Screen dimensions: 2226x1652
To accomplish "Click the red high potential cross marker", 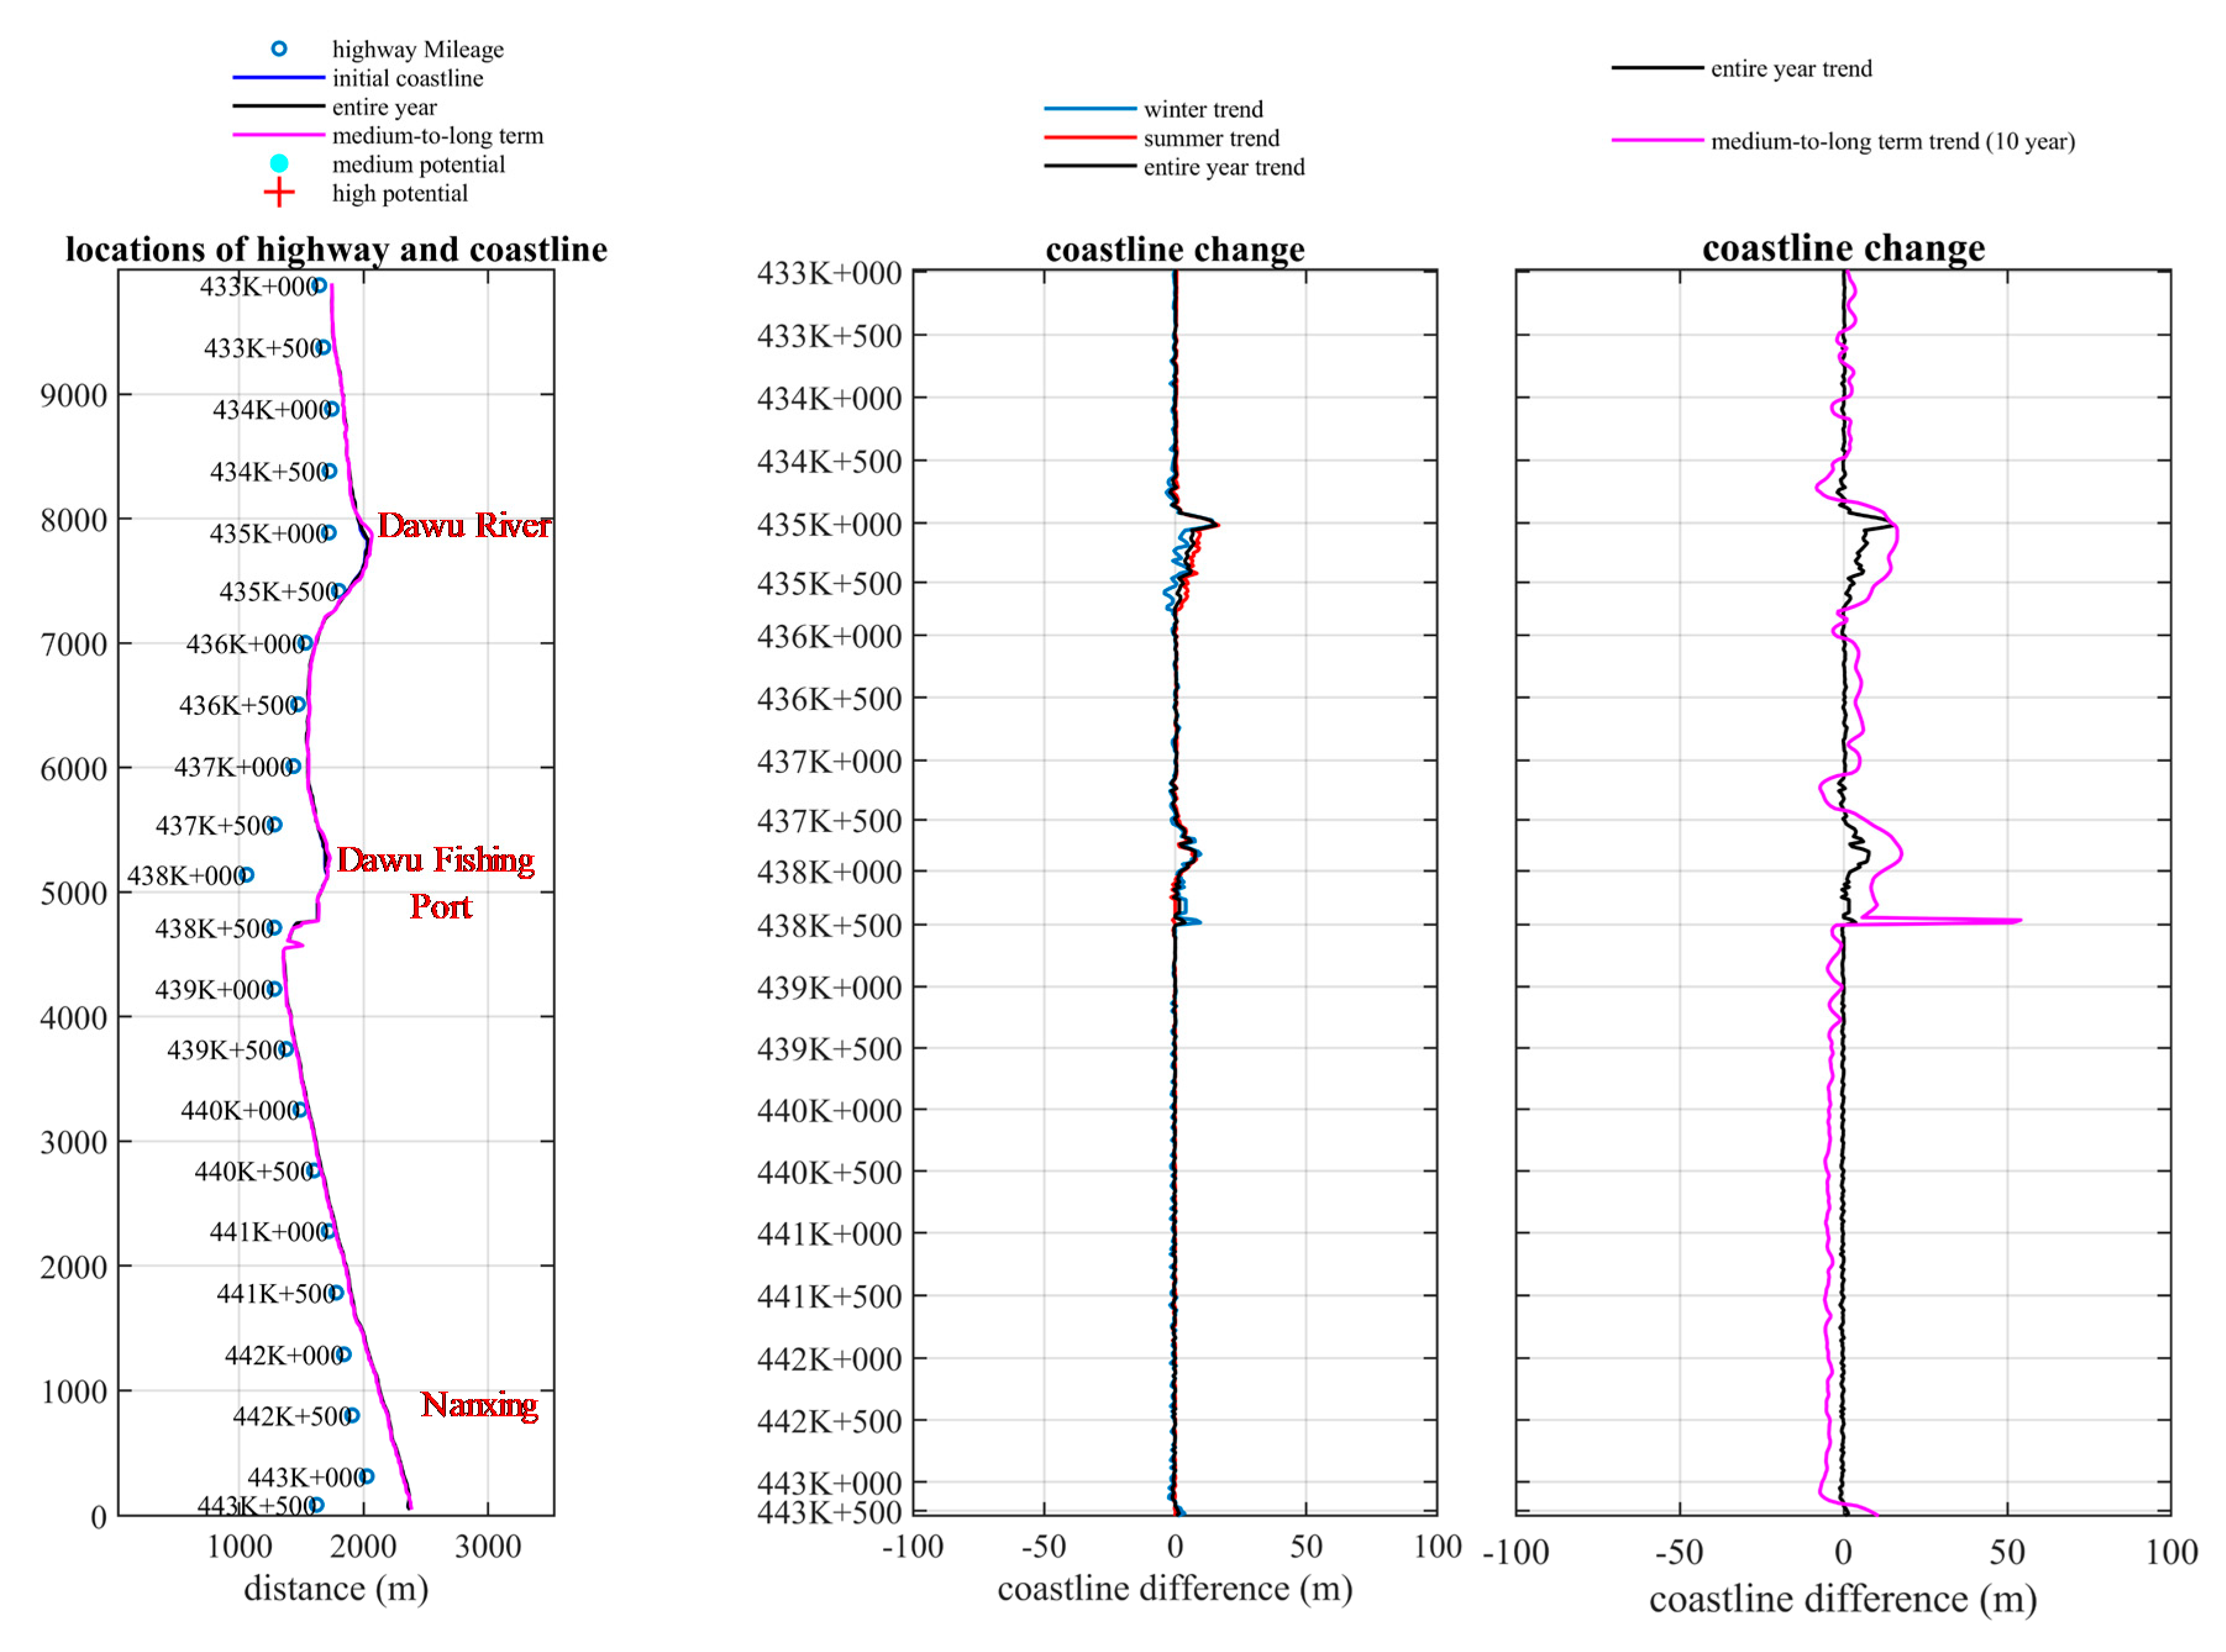I will coord(279,192).
